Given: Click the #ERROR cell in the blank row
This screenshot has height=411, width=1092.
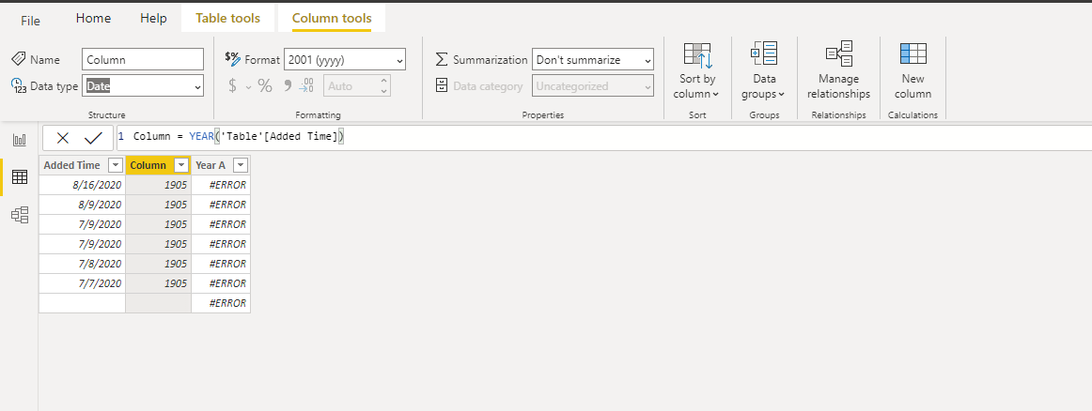Looking at the screenshot, I should [221, 302].
